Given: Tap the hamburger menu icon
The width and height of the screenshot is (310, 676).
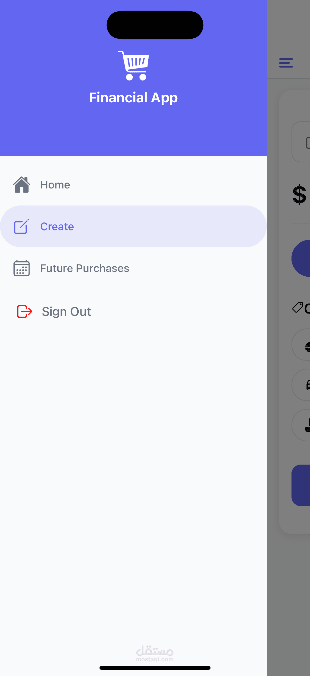Looking at the screenshot, I should [286, 63].
